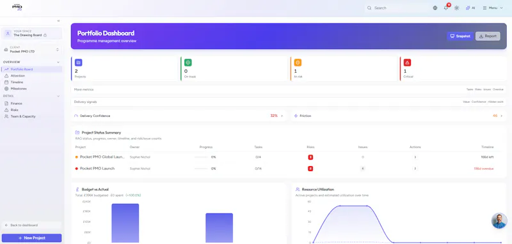
Task: Click issues count badge for Pocket PMO Launch
Action: (x=362, y=169)
